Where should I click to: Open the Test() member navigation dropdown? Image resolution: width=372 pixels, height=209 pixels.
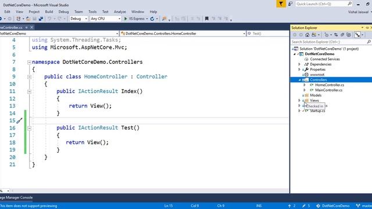point(268,34)
